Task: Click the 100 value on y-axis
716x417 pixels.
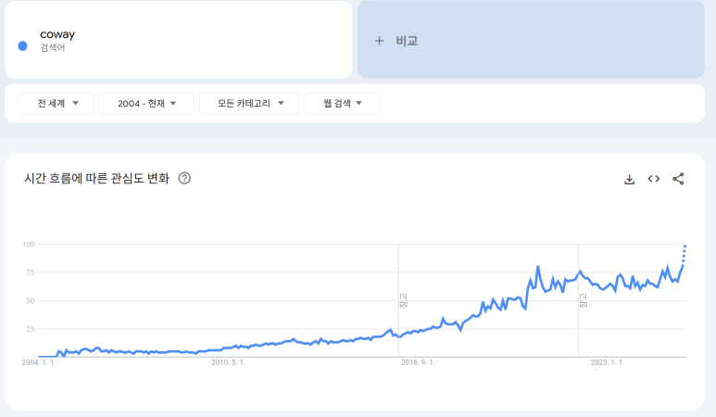Action: tap(28, 245)
